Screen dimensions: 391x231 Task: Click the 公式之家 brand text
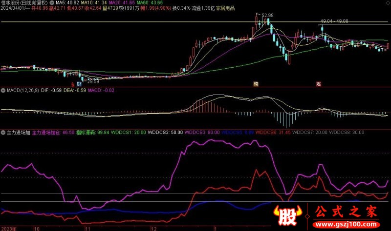346,212
